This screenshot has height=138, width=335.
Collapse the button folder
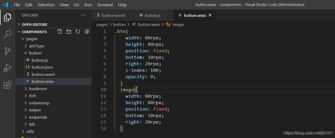click(53, 53)
